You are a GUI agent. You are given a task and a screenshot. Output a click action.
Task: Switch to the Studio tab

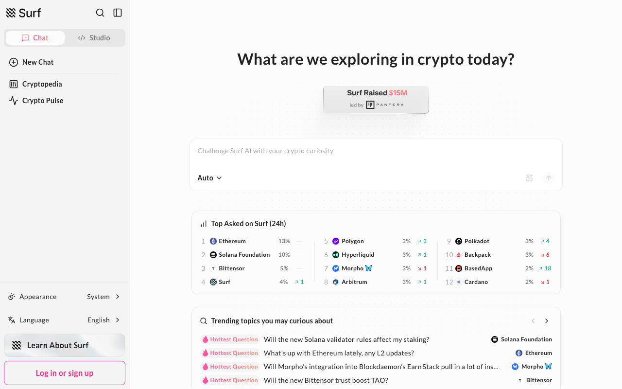coord(94,37)
